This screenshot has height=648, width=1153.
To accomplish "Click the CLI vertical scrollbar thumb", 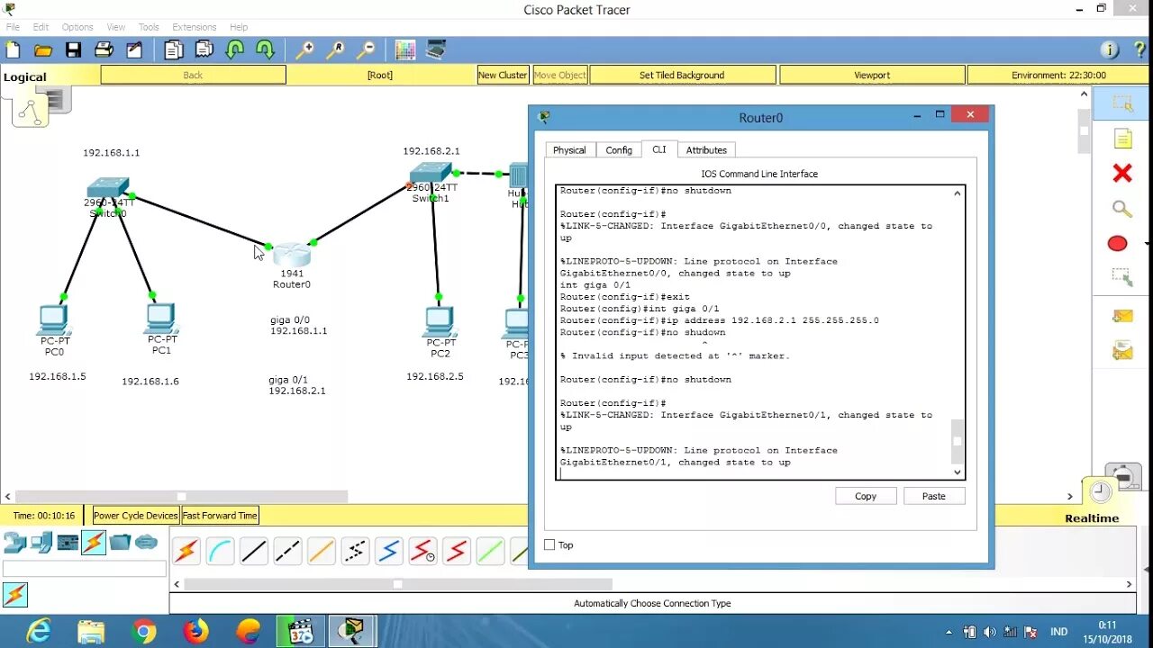I will (x=958, y=441).
